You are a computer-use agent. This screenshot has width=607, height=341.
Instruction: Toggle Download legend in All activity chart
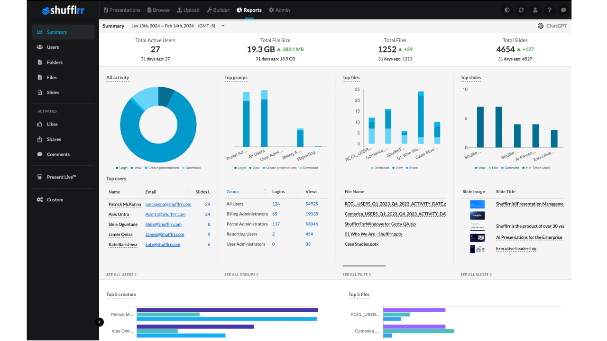pos(191,168)
